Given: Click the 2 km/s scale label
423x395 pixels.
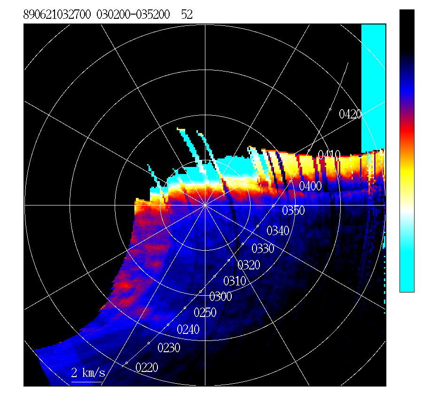Looking at the screenshot, I should click(88, 373).
